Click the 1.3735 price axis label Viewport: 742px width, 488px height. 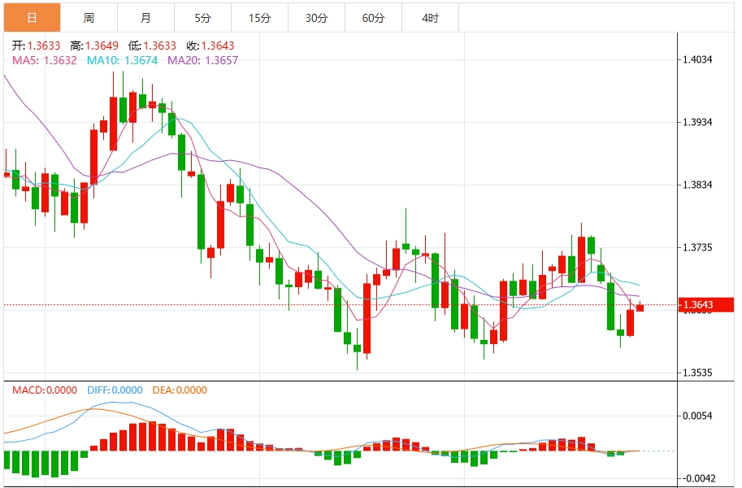point(697,247)
